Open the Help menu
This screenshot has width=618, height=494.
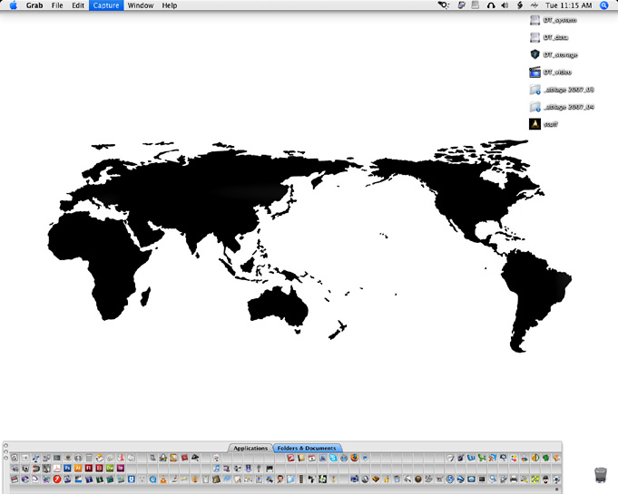click(170, 5)
